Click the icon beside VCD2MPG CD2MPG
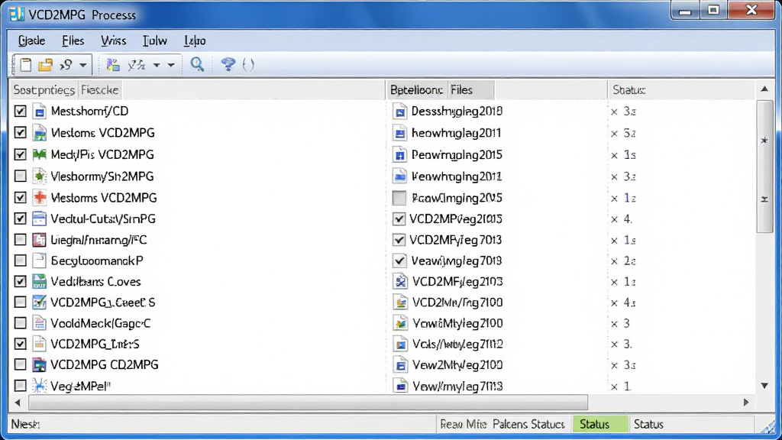Image resolution: width=782 pixels, height=440 pixels. pyautogui.click(x=40, y=364)
